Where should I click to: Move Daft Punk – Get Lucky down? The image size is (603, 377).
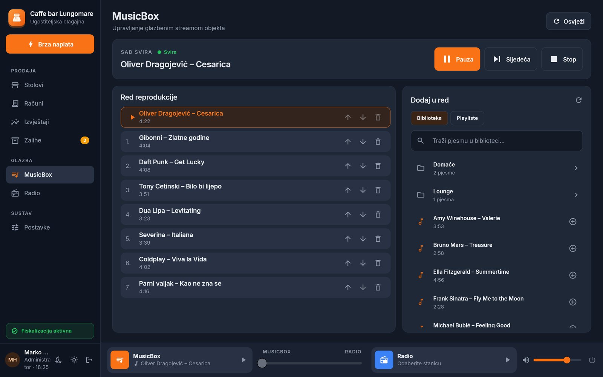coord(363,166)
